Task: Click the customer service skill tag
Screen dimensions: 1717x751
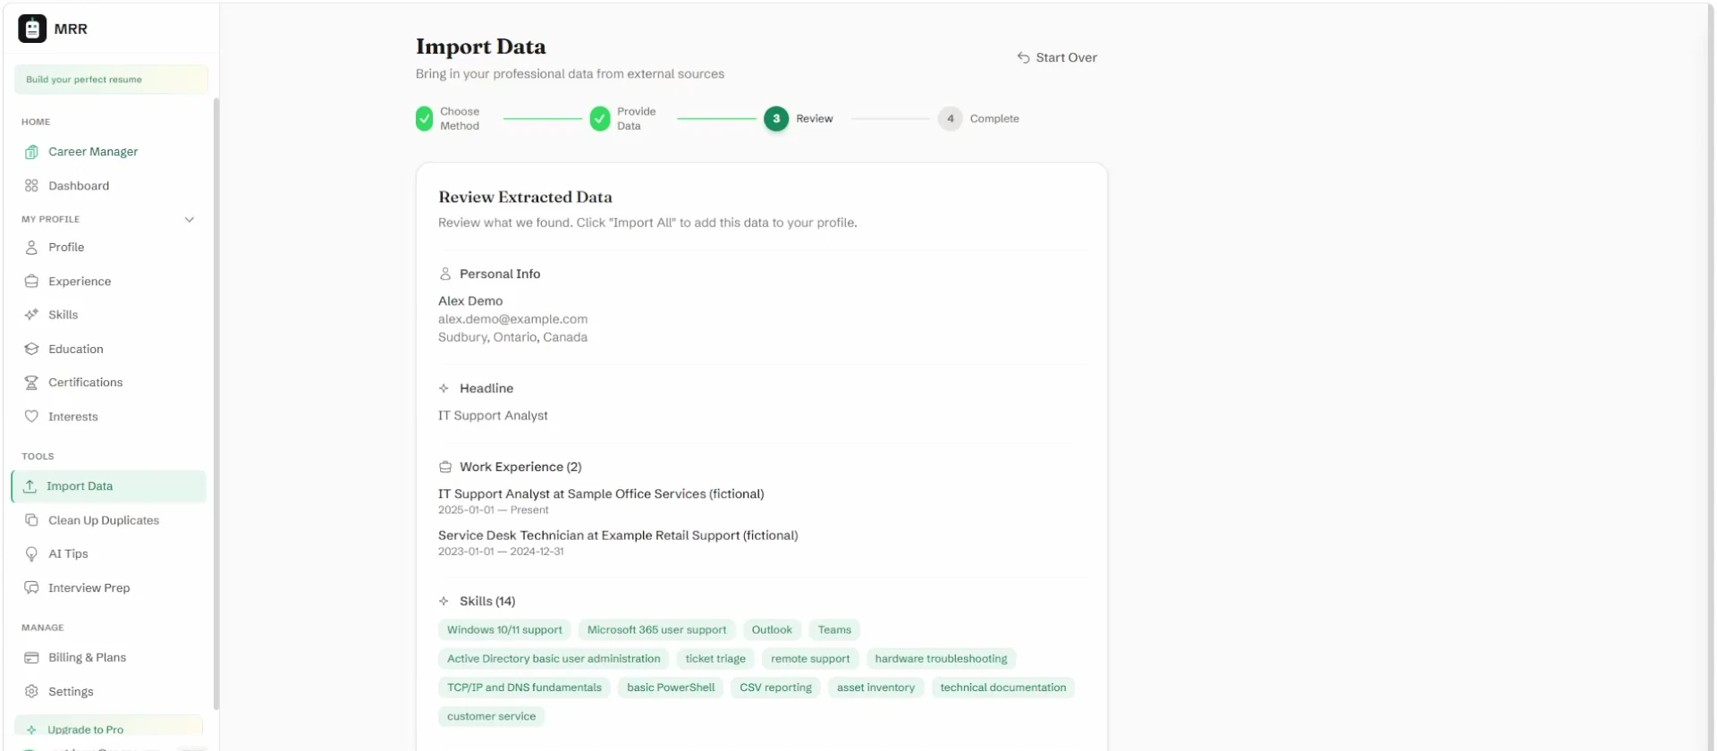Action: pyautogui.click(x=491, y=716)
